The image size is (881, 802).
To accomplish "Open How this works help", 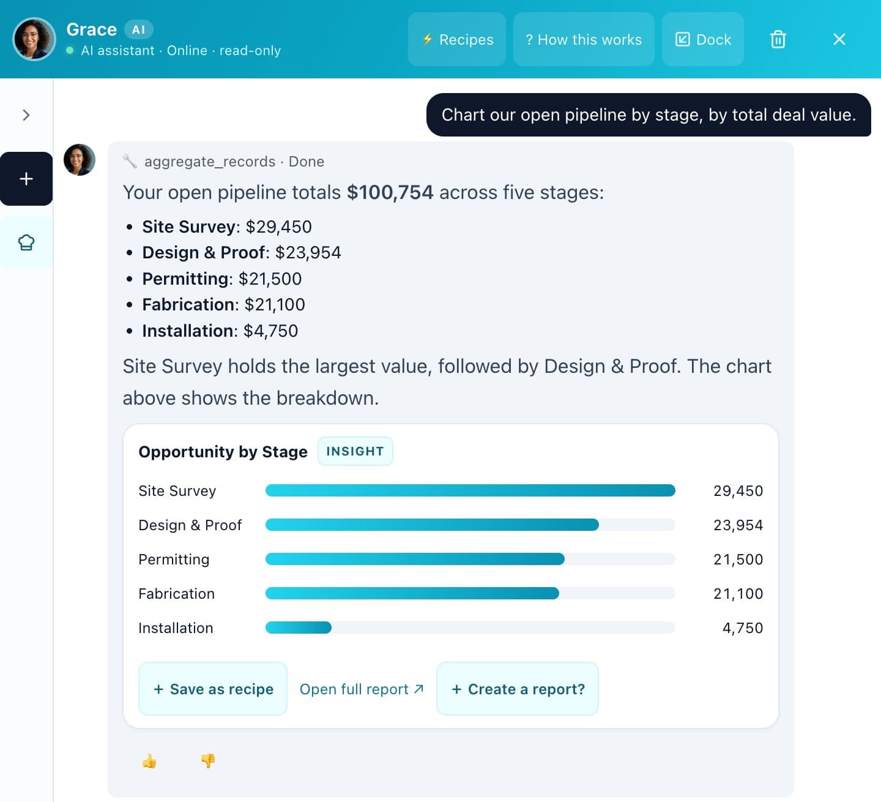I will (x=584, y=39).
